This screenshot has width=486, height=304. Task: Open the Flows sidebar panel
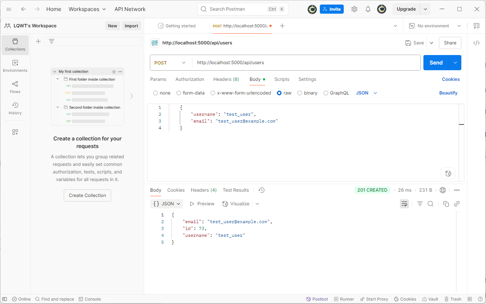coord(15,87)
